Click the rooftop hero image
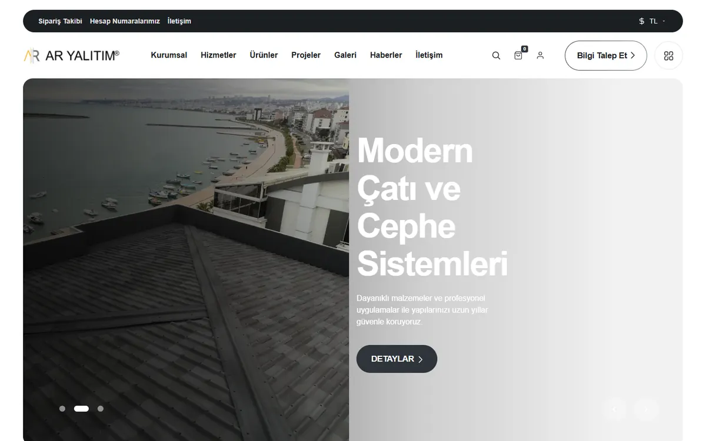Viewport: 706px width, 441px height. click(x=186, y=259)
